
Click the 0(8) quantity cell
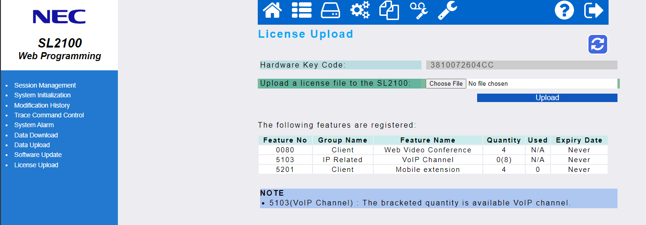(x=504, y=160)
